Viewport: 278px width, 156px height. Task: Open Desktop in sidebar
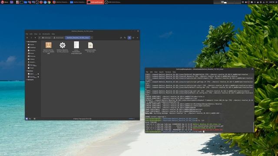click(33, 48)
